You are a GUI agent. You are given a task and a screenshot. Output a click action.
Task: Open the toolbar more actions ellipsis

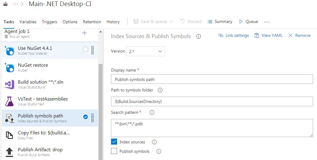[267, 22]
